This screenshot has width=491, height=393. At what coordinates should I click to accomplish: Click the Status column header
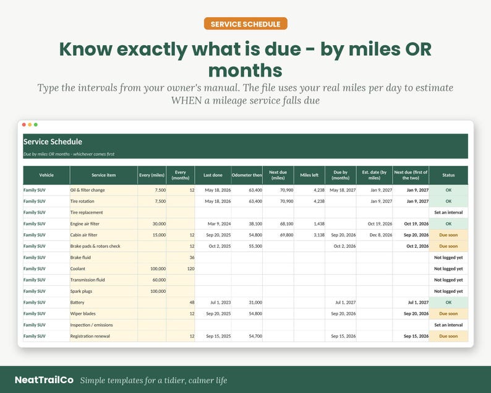point(448,175)
